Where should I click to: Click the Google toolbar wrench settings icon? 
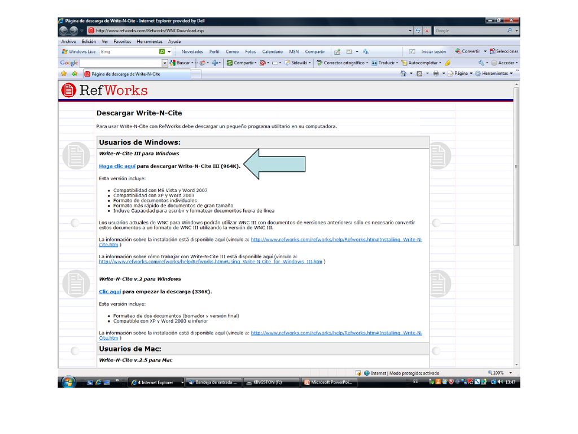coord(481,63)
